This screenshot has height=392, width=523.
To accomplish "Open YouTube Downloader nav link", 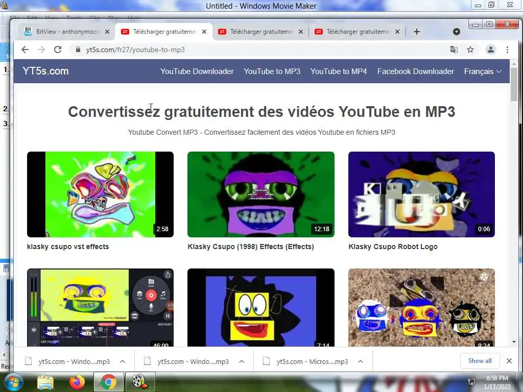I will click(x=197, y=71).
